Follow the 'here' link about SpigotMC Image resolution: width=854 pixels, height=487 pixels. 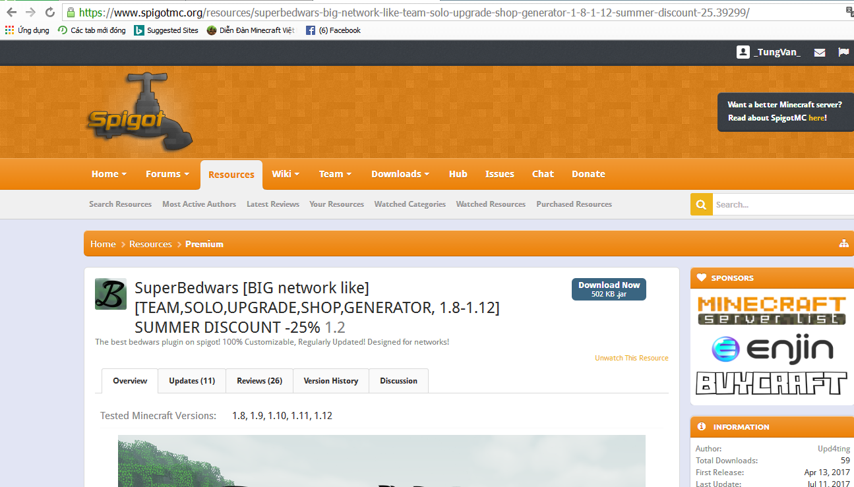click(x=816, y=118)
